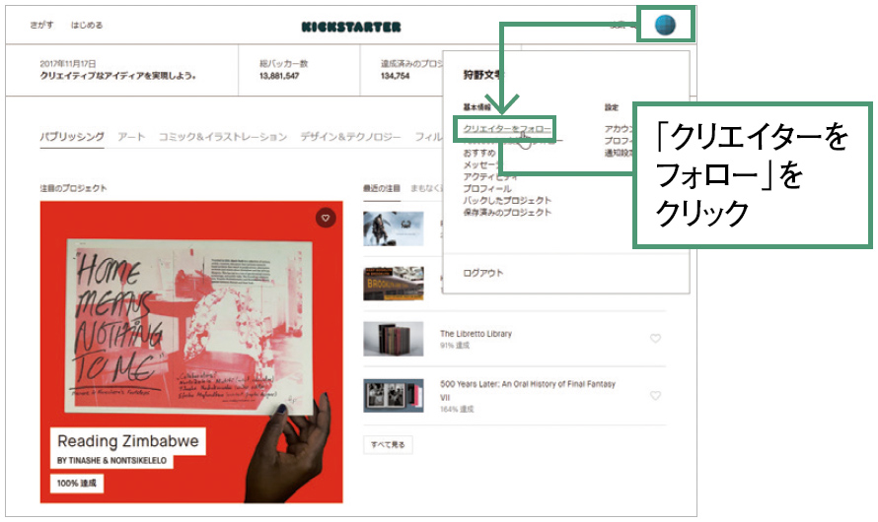Image resolution: width=878 pixels, height=522 pixels.
Task: Select the デザイン&テクノロジー tab
Action: [x=350, y=136]
